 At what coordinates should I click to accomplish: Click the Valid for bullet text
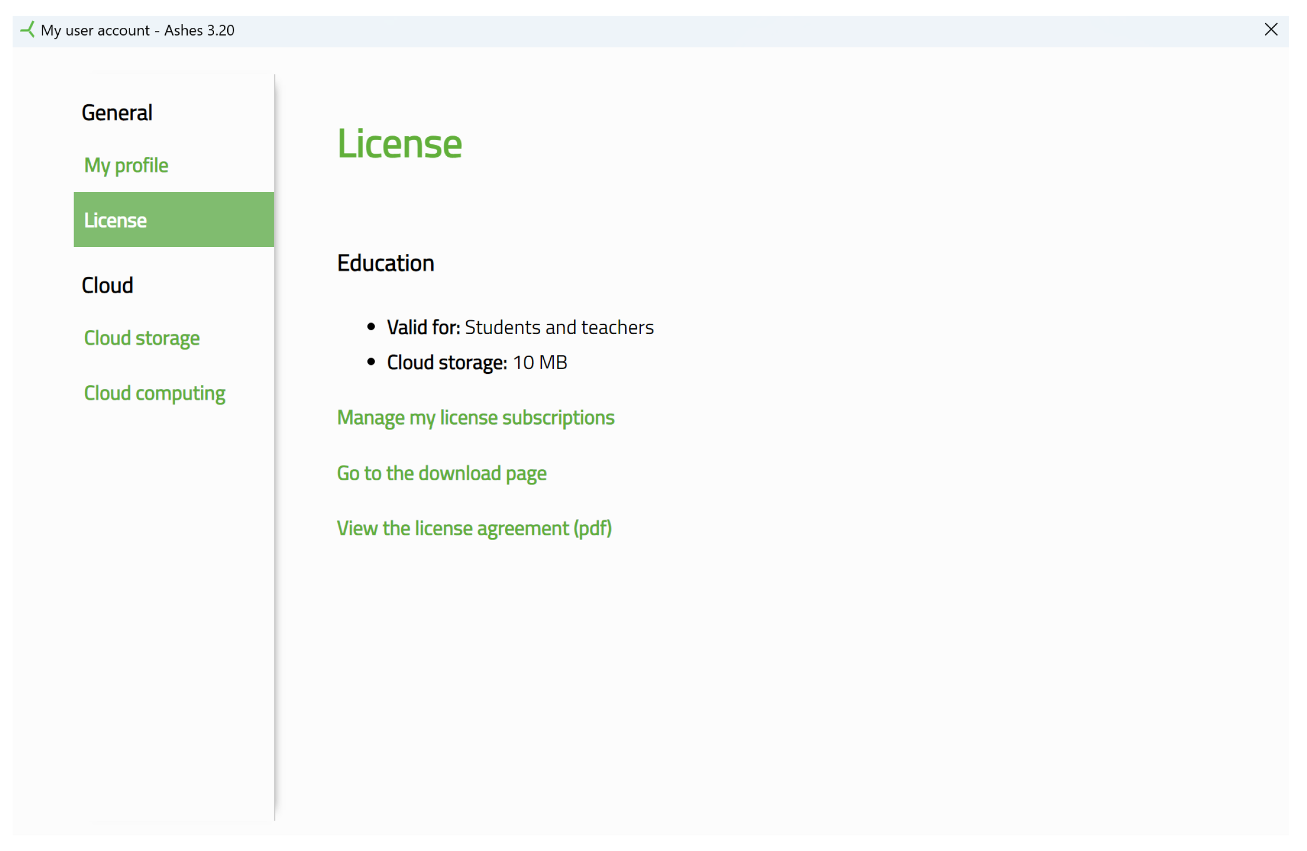point(520,327)
